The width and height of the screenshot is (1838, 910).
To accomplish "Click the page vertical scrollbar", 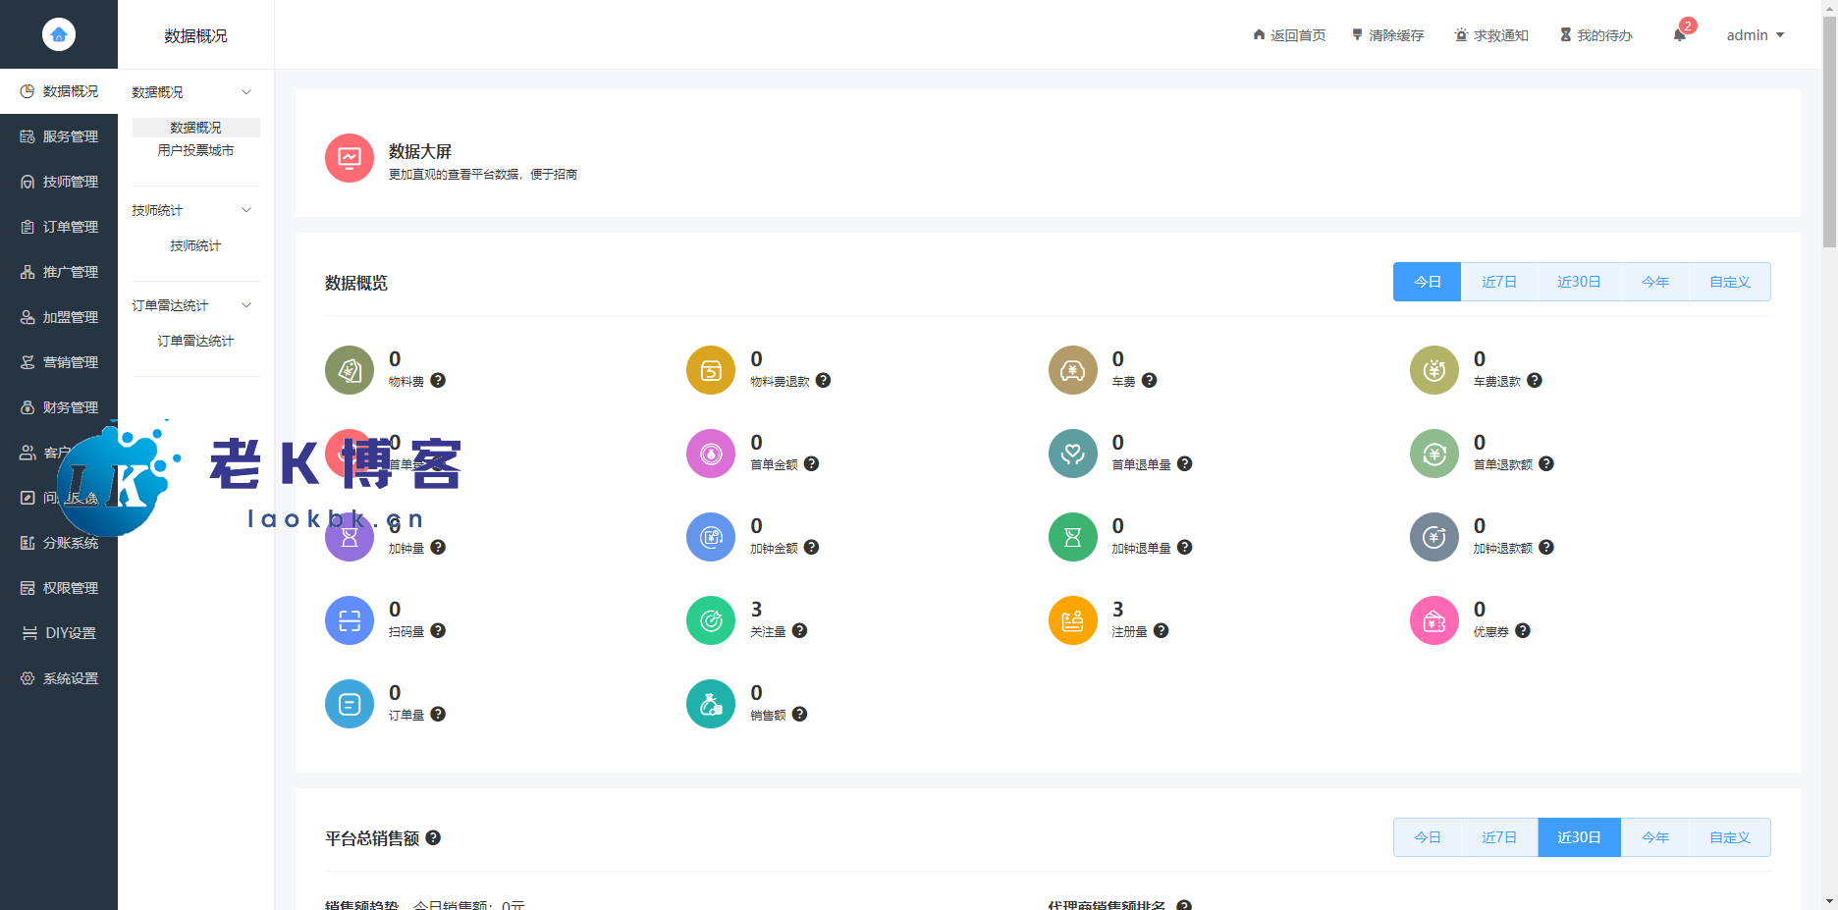I will coord(1829,128).
